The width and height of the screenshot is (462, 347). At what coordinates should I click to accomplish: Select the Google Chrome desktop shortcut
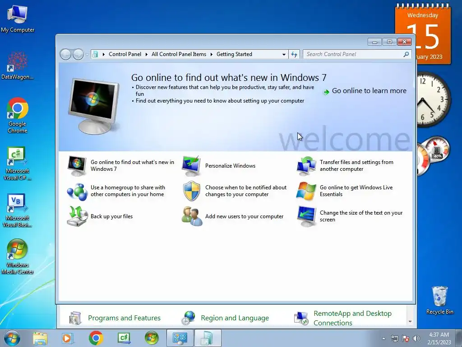click(18, 116)
